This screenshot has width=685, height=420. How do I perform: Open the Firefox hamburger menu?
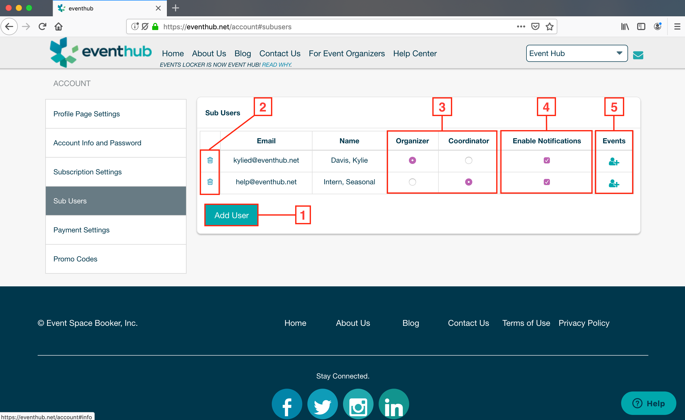click(677, 27)
